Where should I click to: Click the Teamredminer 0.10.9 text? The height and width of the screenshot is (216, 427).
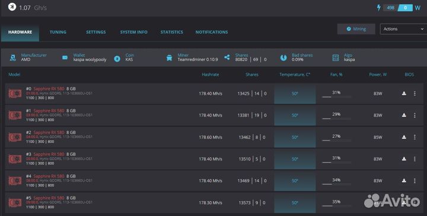click(x=197, y=60)
